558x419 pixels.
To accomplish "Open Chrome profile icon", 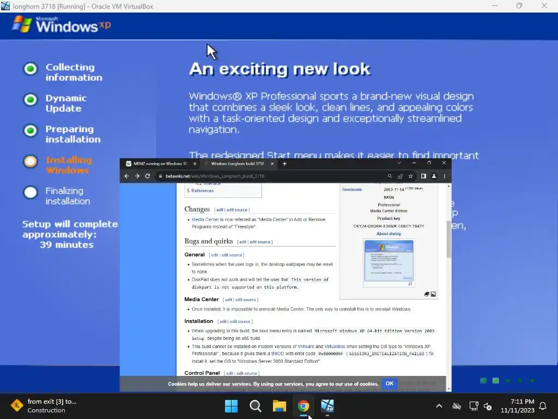I will [434, 176].
